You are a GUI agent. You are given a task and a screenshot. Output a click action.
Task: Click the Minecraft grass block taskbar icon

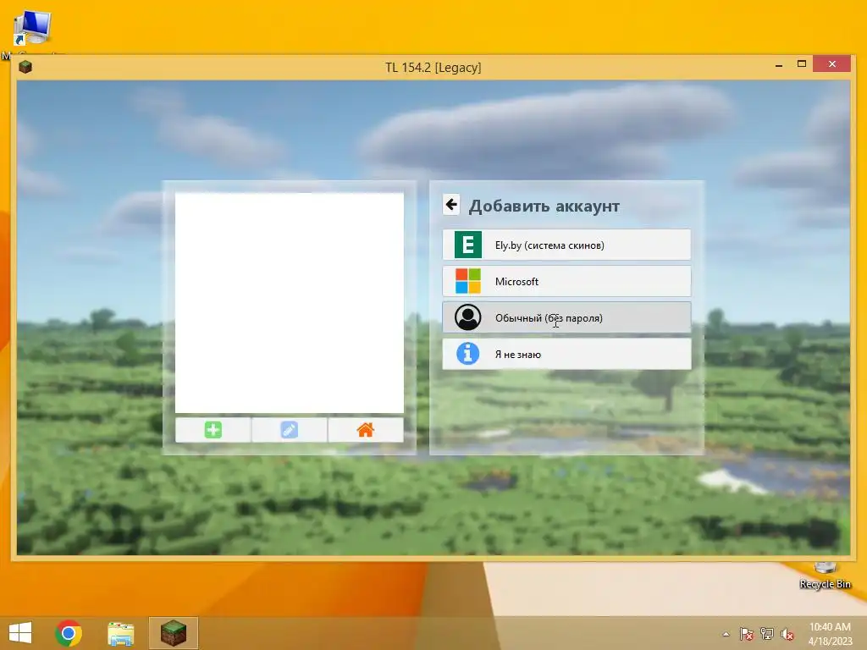[173, 633]
